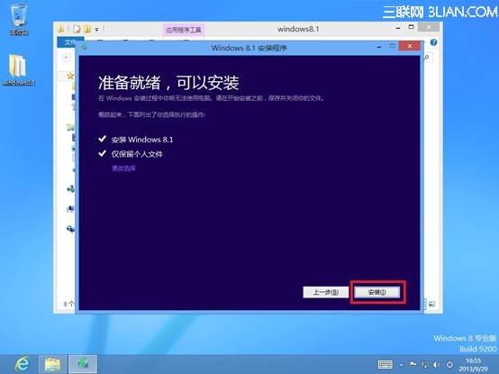Screen dimensions: 499x374
Task: Click the 安装(I) install button
Action: coord(377,292)
